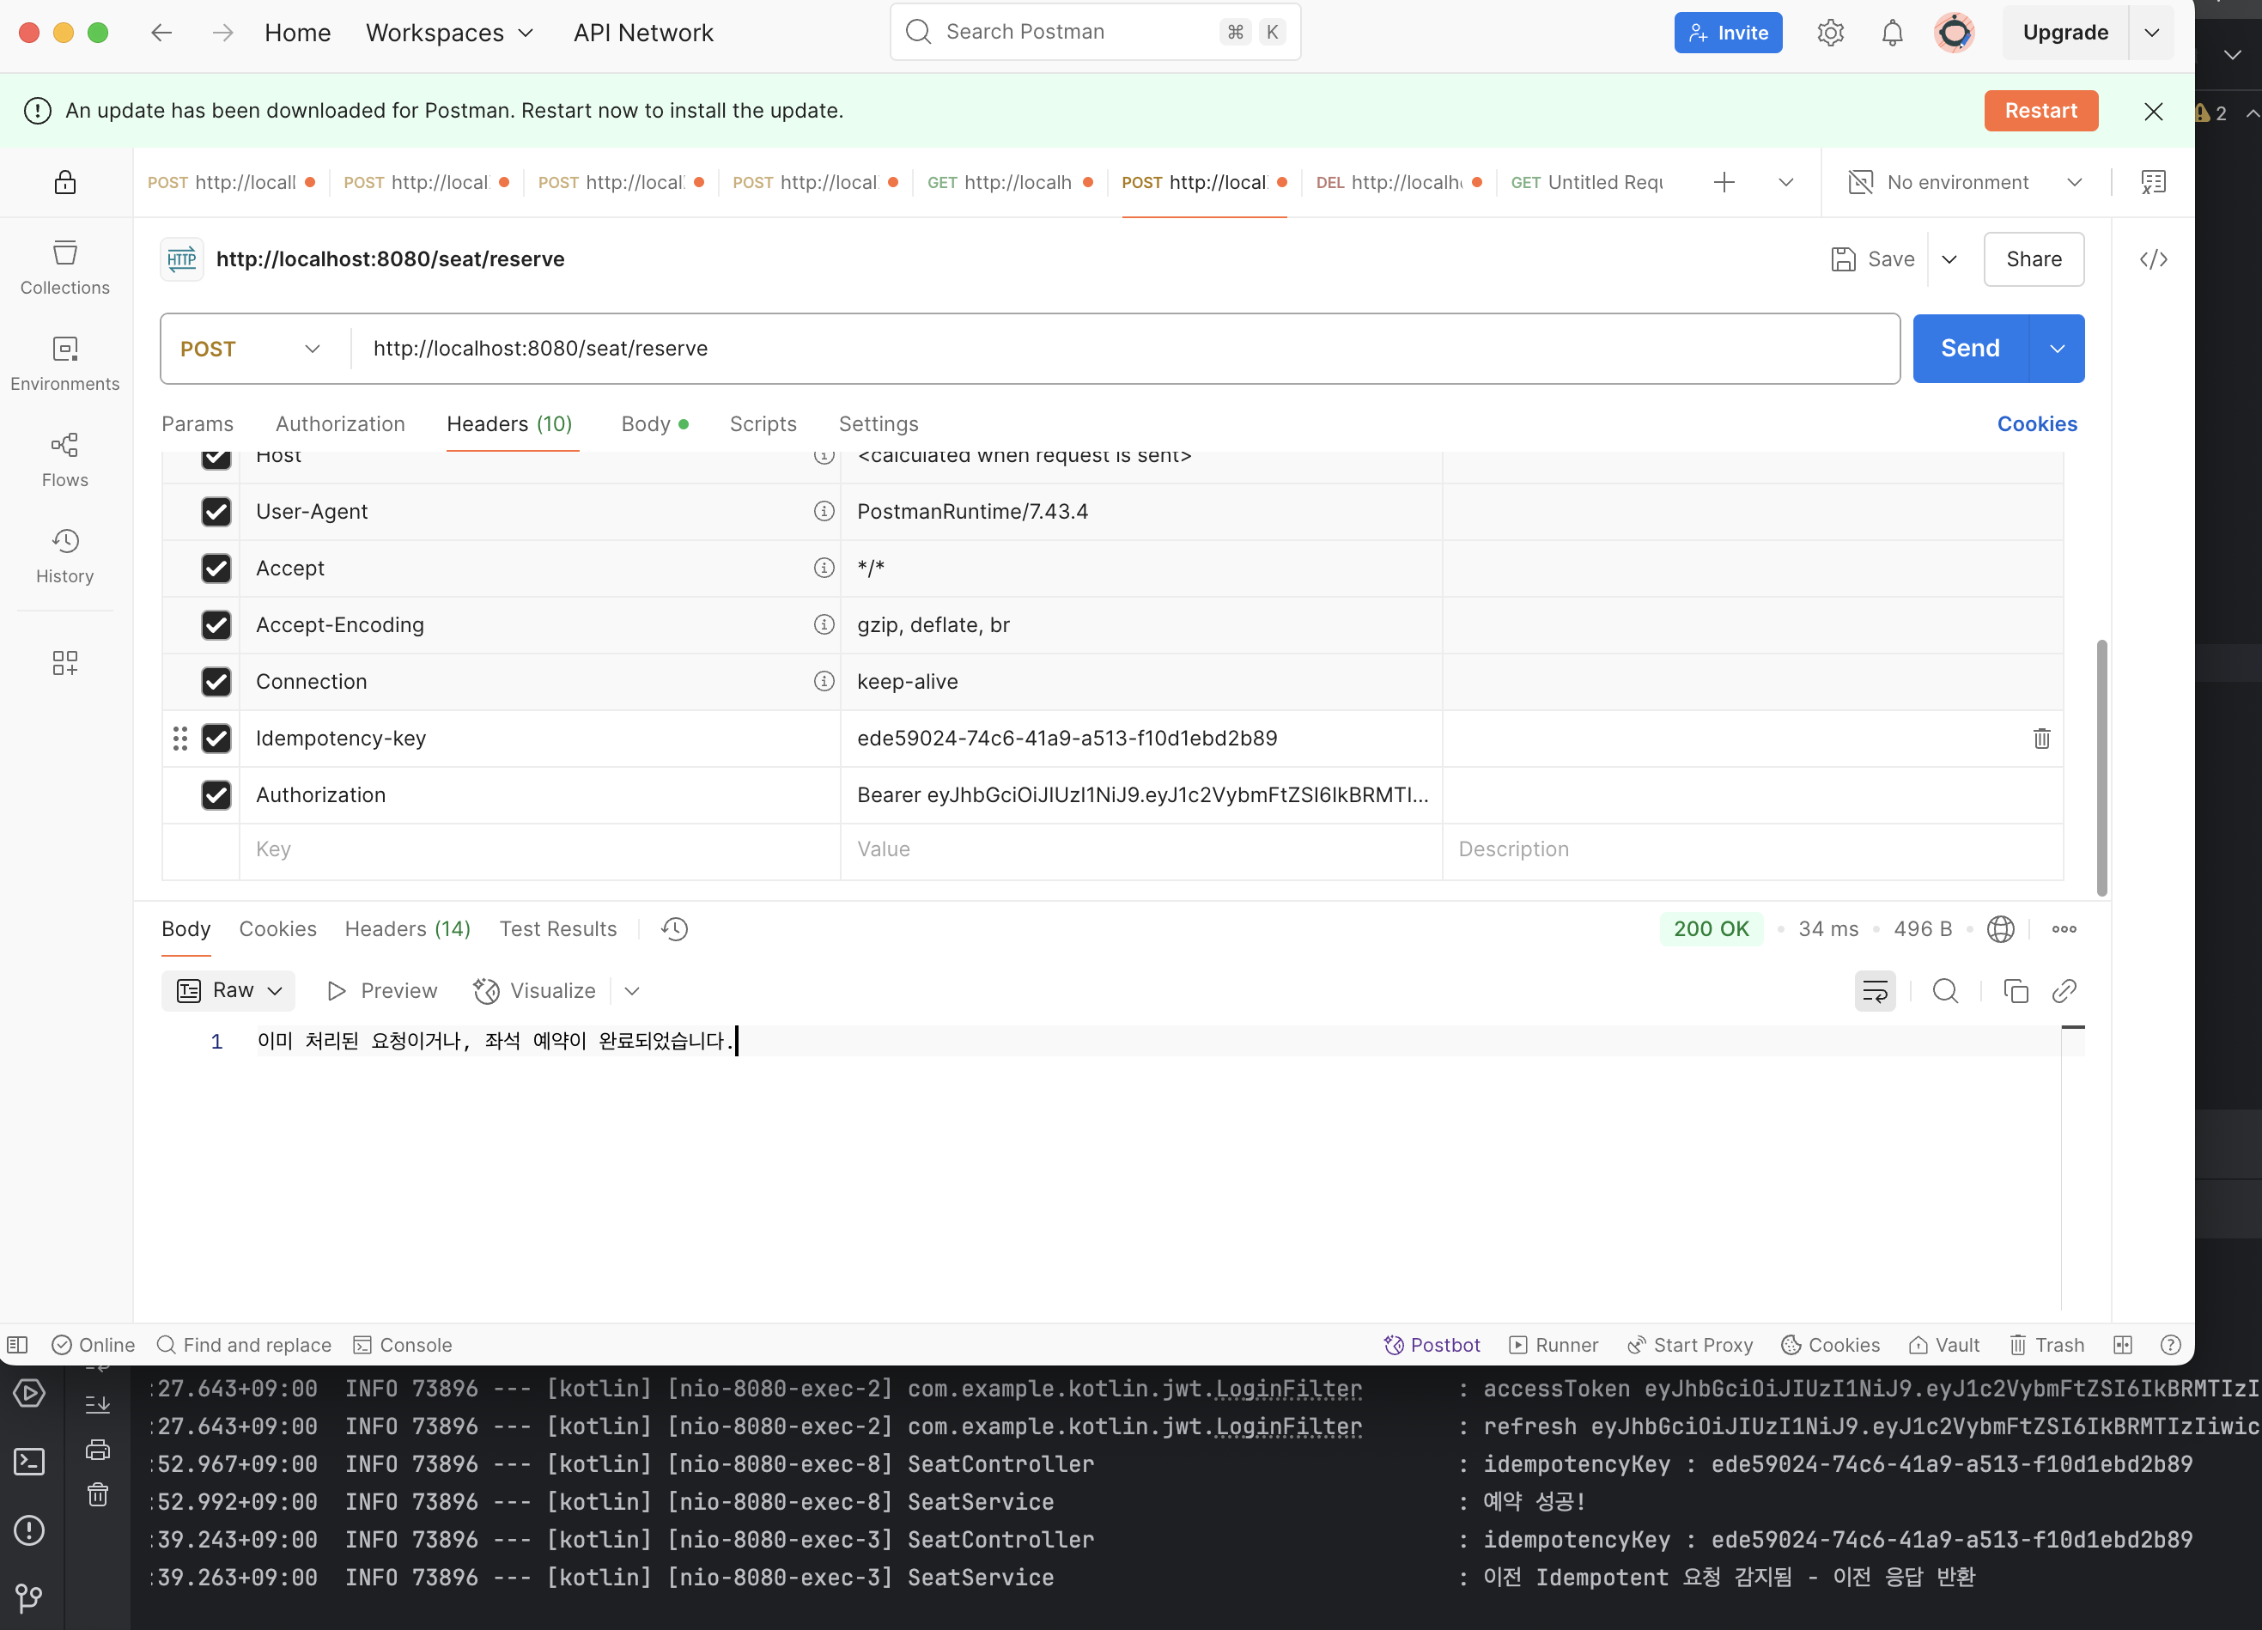Open the Raw format dropdown
Screen dimensions: 2262x1630
pos(229,990)
